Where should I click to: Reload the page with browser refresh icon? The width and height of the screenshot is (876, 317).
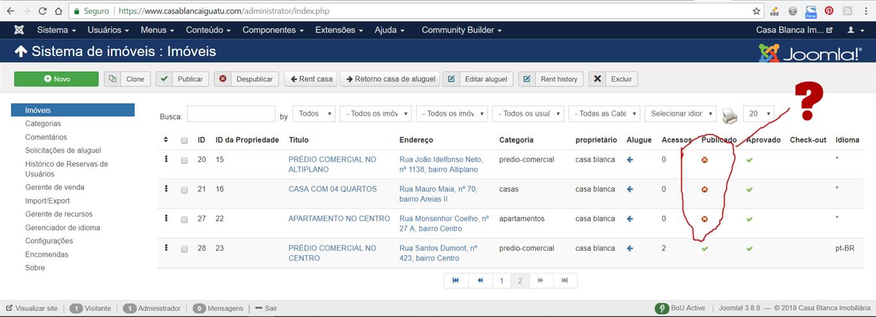tap(42, 11)
